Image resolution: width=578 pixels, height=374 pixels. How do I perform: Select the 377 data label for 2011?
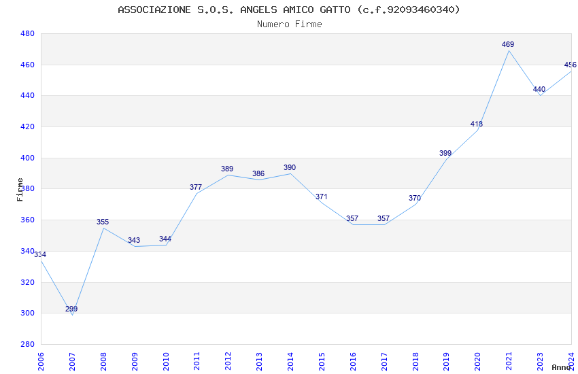click(196, 187)
